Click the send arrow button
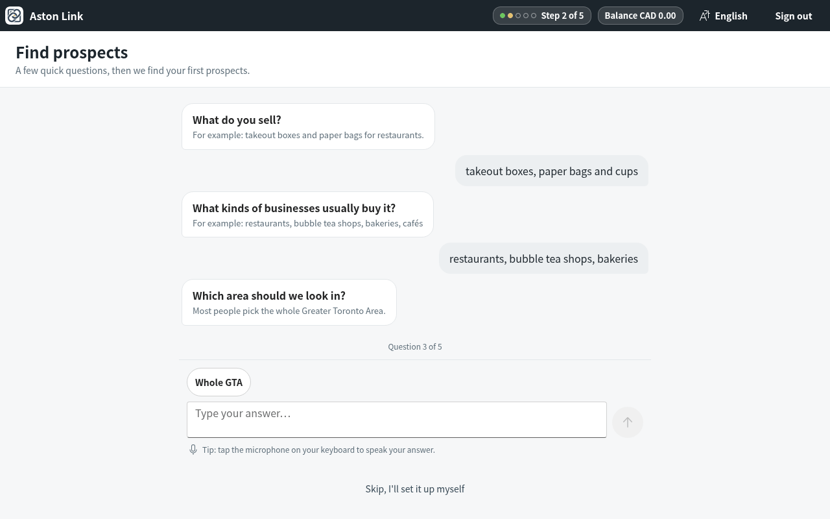 627,422
